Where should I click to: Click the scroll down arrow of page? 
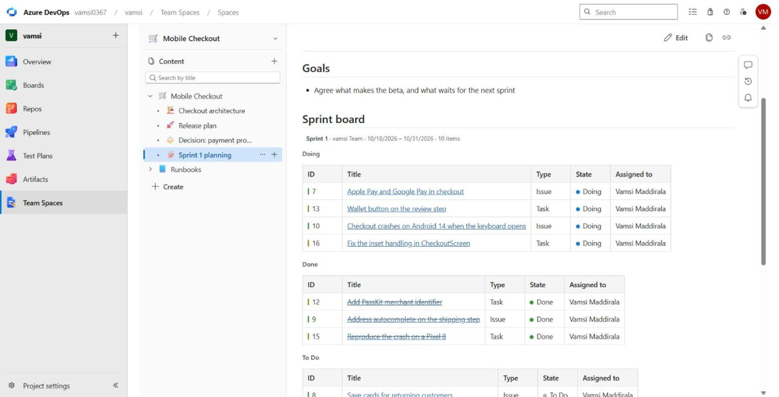click(764, 392)
